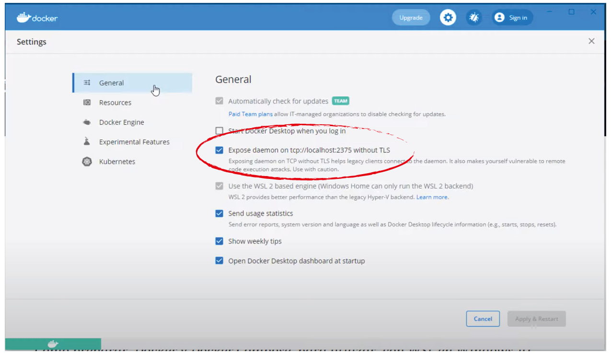
Task: Enable Start Docker Desktop when you log in
Action: point(219,131)
